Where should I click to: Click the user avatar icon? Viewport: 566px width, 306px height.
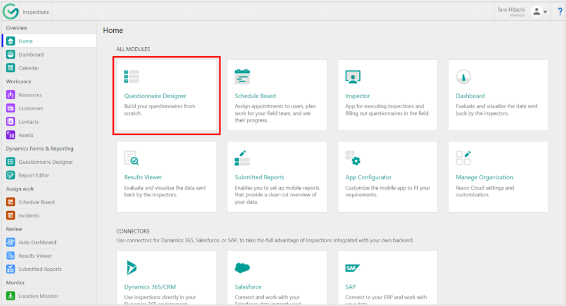point(537,12)
